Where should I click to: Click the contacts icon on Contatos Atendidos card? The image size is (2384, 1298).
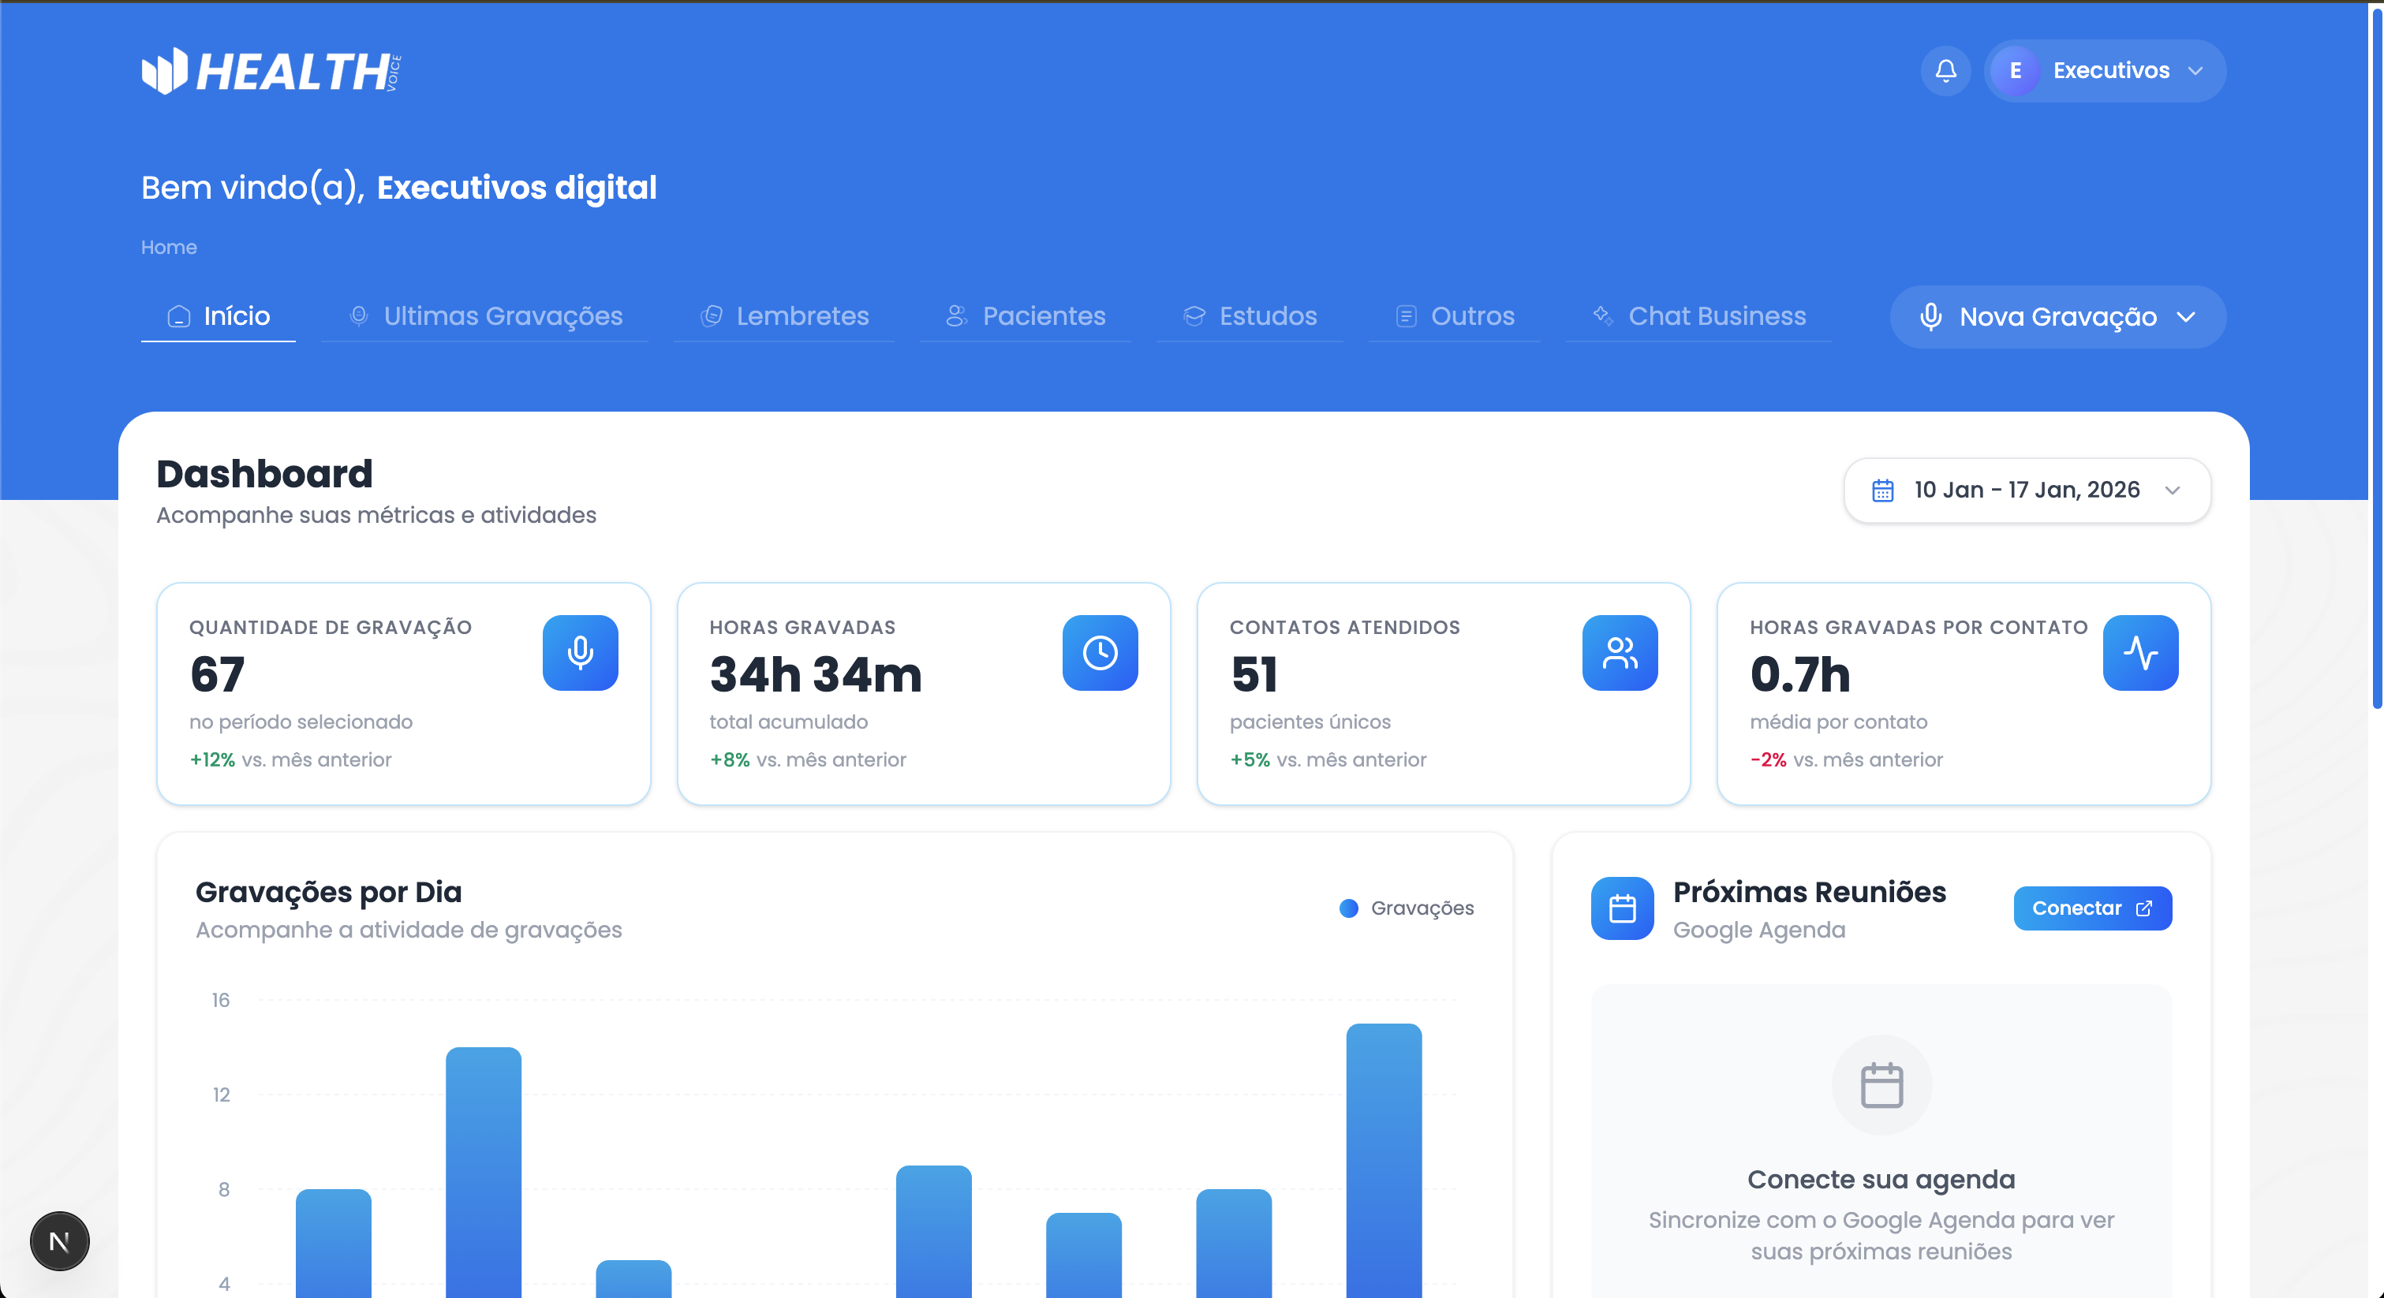point(1620,653)
